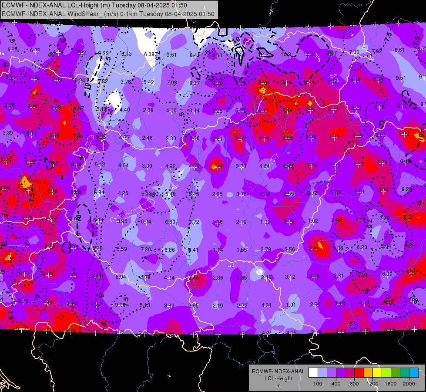Click the wind shear value 10.3
The image size is (426, 392).
click(286, 54)
